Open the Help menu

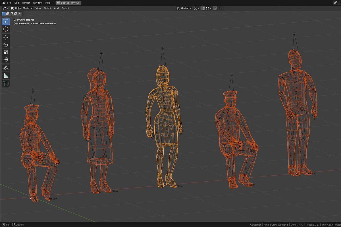(x=48, y=3)
